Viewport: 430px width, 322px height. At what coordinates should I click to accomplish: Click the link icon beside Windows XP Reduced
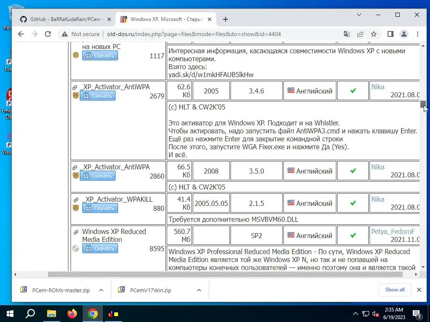pos(76,232)
